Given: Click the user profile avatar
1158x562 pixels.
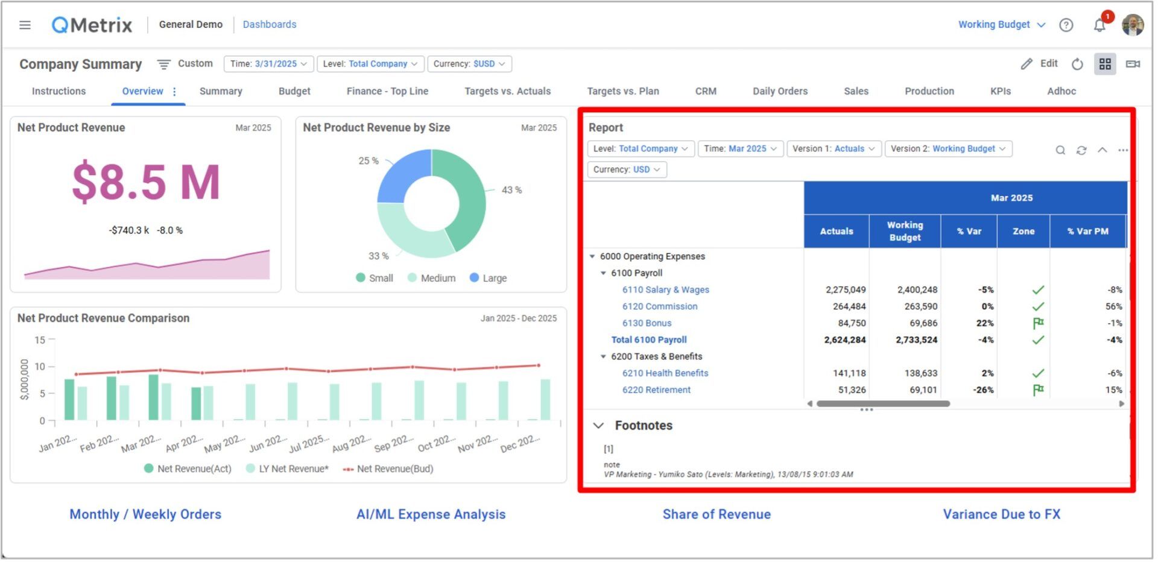Looking at the screenshot, I should tap(1132, 25).
